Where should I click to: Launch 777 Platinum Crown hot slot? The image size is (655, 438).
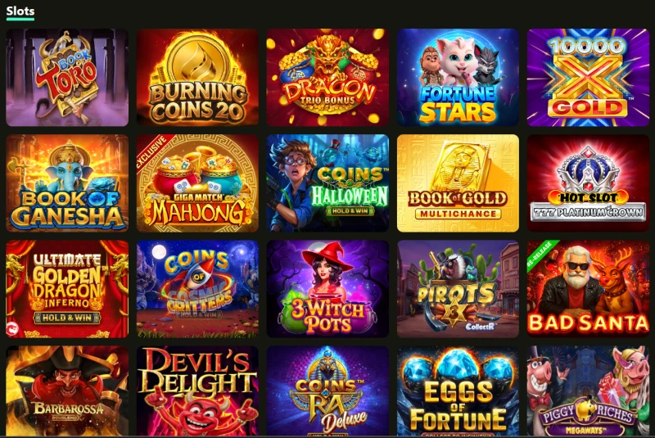click(588, 183)
